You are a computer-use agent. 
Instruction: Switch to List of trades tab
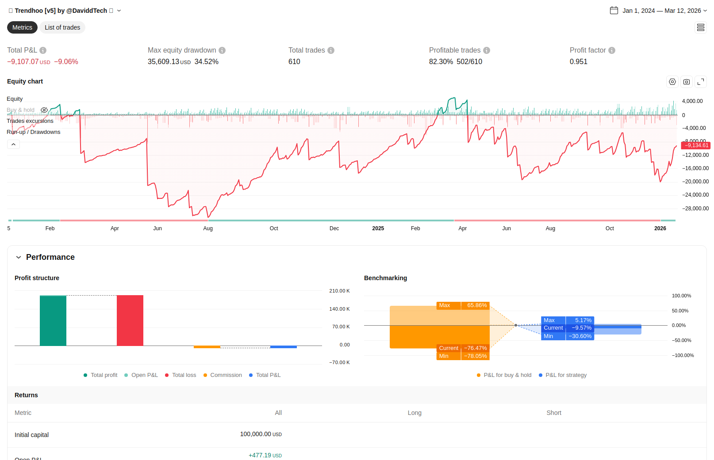tap(62, 27)
